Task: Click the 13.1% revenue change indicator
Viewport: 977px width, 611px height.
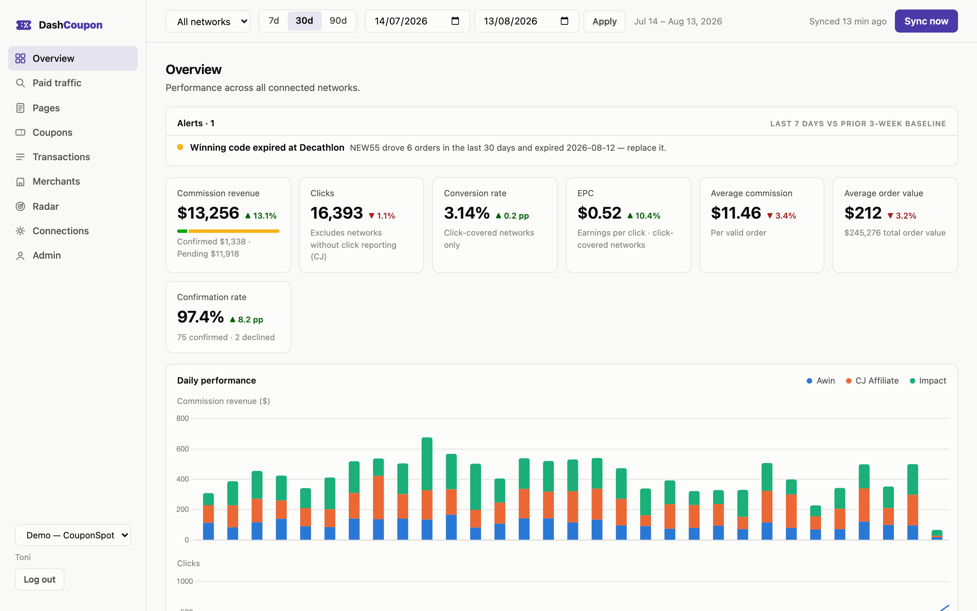Action: click(x=261, y=216)
